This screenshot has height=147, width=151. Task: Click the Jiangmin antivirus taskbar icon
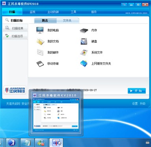coord(56,143)
